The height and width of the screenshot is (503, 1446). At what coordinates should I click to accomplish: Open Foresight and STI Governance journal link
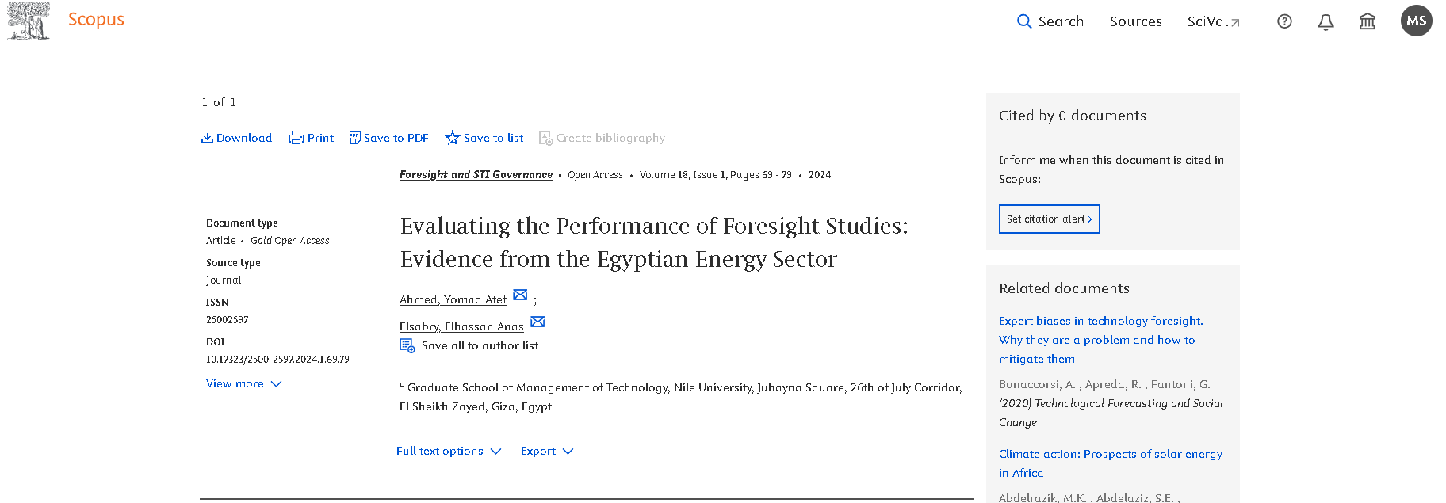[476, 174]
